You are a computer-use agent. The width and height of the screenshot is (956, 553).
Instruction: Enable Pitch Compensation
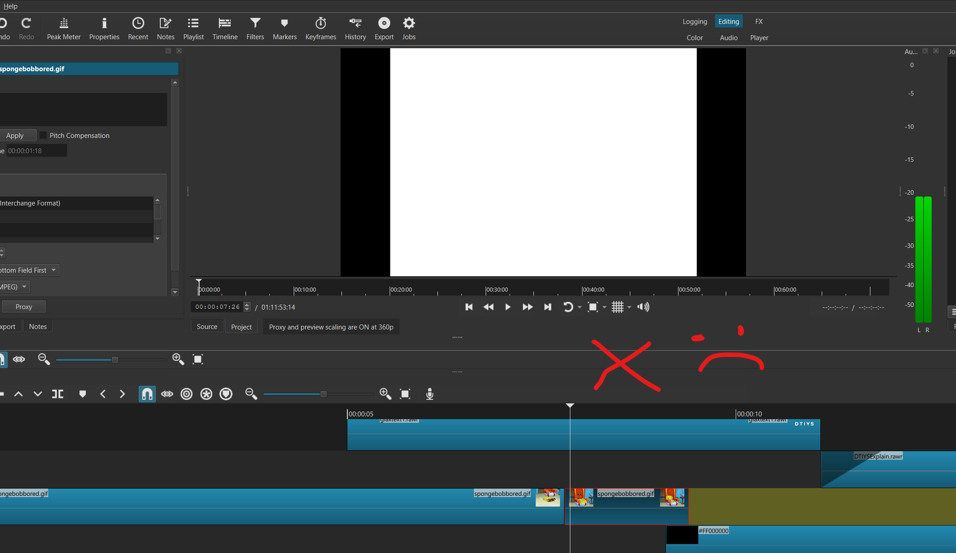coord(43,135)
